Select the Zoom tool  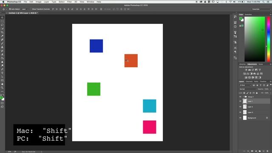pos(2,88)
